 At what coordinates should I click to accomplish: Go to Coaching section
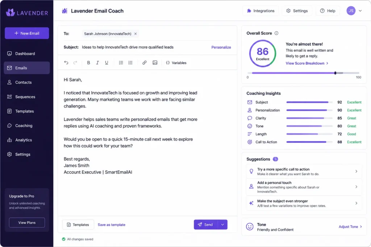click(27, 125)
